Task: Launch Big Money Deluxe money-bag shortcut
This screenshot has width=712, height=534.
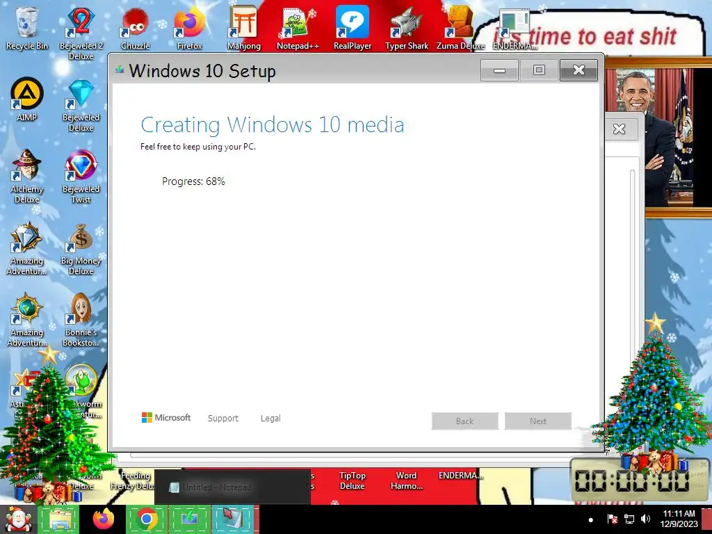Action: click(x=81, y=248)
